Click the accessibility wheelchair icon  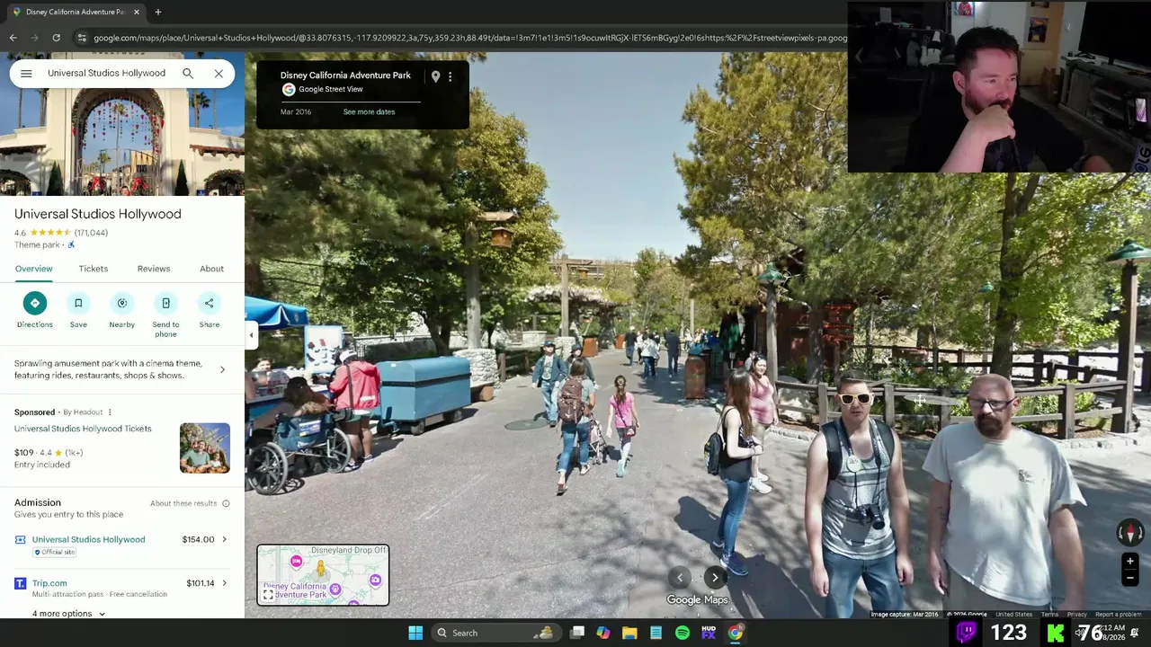coord(71,245)
